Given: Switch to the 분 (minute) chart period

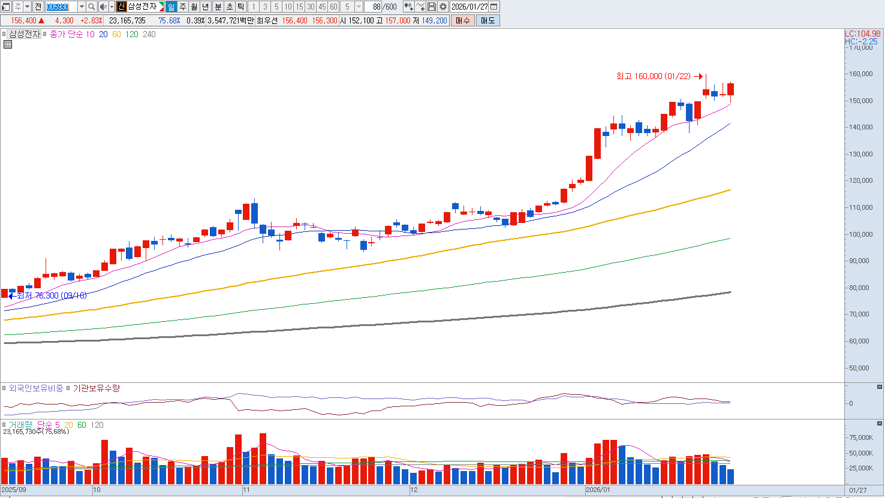Looking at the screenshot, I should tap(218, 7).
